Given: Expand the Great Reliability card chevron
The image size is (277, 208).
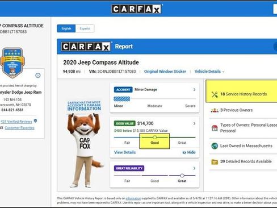Looking at the screenshot, I should tap(194, 168).
